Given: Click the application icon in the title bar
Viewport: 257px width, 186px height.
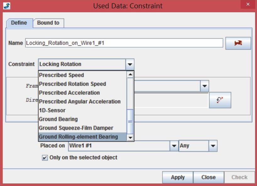Looking at the screenshot, I should [x=6, y=6].
